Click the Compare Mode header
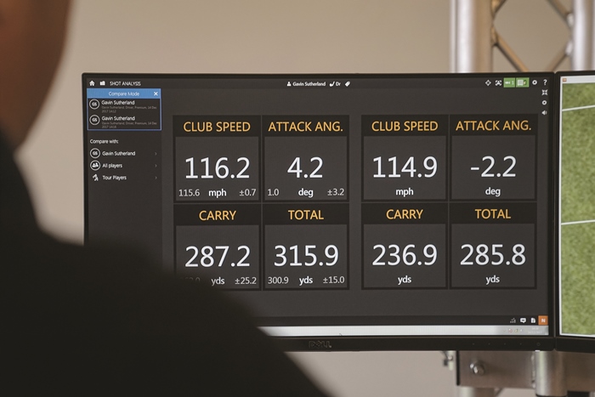This screenshot has height=397, width=595. click(124, 94)
